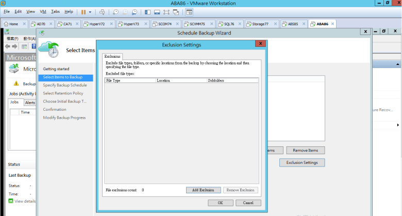Open the Tabs menu
This screenshot has height=216, width=402.
[55, 11]
